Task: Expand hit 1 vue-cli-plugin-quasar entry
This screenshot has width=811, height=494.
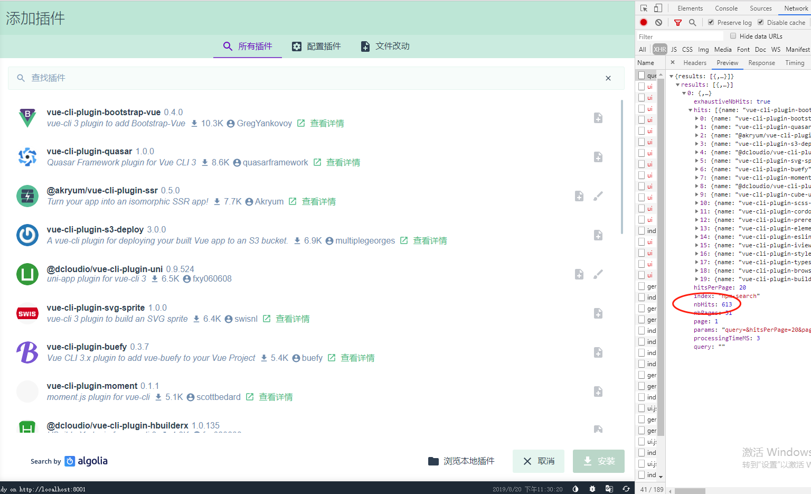Action: [697, 127]
